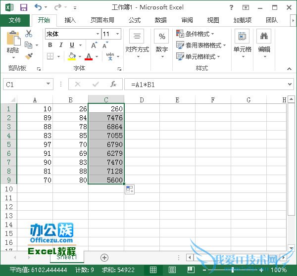Image resolution: width=297 pixels, height=276 pixels.
Task: Toggle Italic formatting
Action: tap(61, 45)
